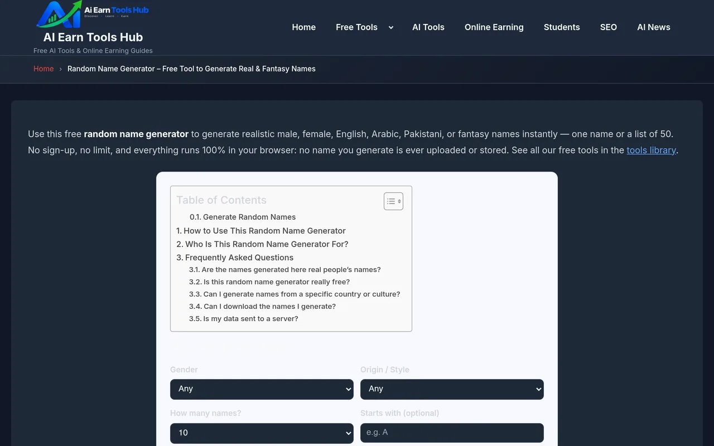Click the 'How many names?' label
The image size is (714, 446).
tap(206, 413)
